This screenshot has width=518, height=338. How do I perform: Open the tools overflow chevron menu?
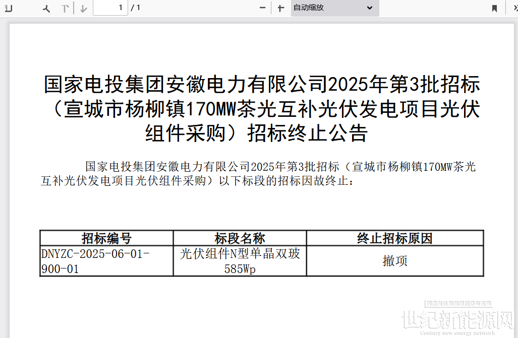click(515, 8)
